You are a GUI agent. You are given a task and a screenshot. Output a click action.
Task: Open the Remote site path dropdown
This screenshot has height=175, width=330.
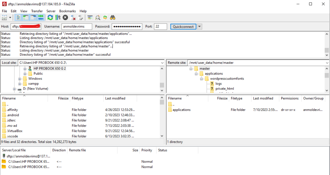327,63
